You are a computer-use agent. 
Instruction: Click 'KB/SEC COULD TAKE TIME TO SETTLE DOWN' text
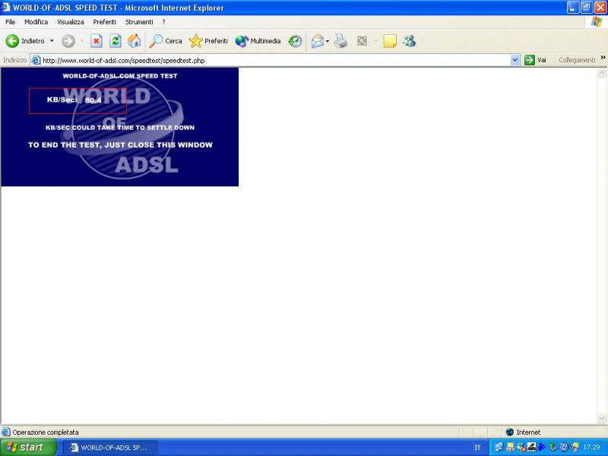pyautogui.click(x=120, y=128)
